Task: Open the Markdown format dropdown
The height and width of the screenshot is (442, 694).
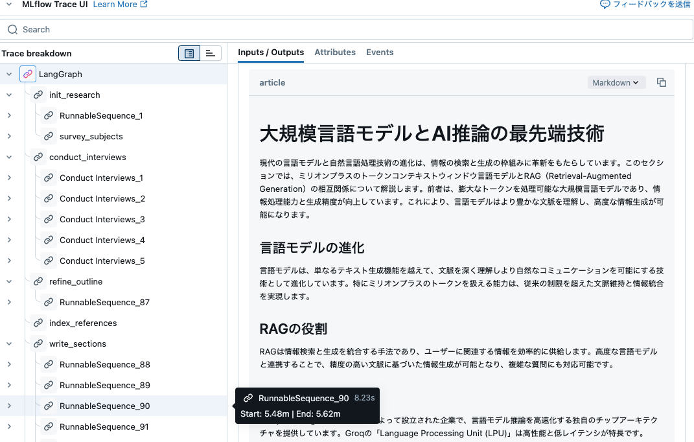Action: [616, 82]
